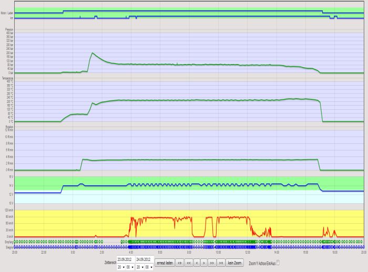Click the '>+' zoom navigation button
368x272 pixels.
(221, 263)
